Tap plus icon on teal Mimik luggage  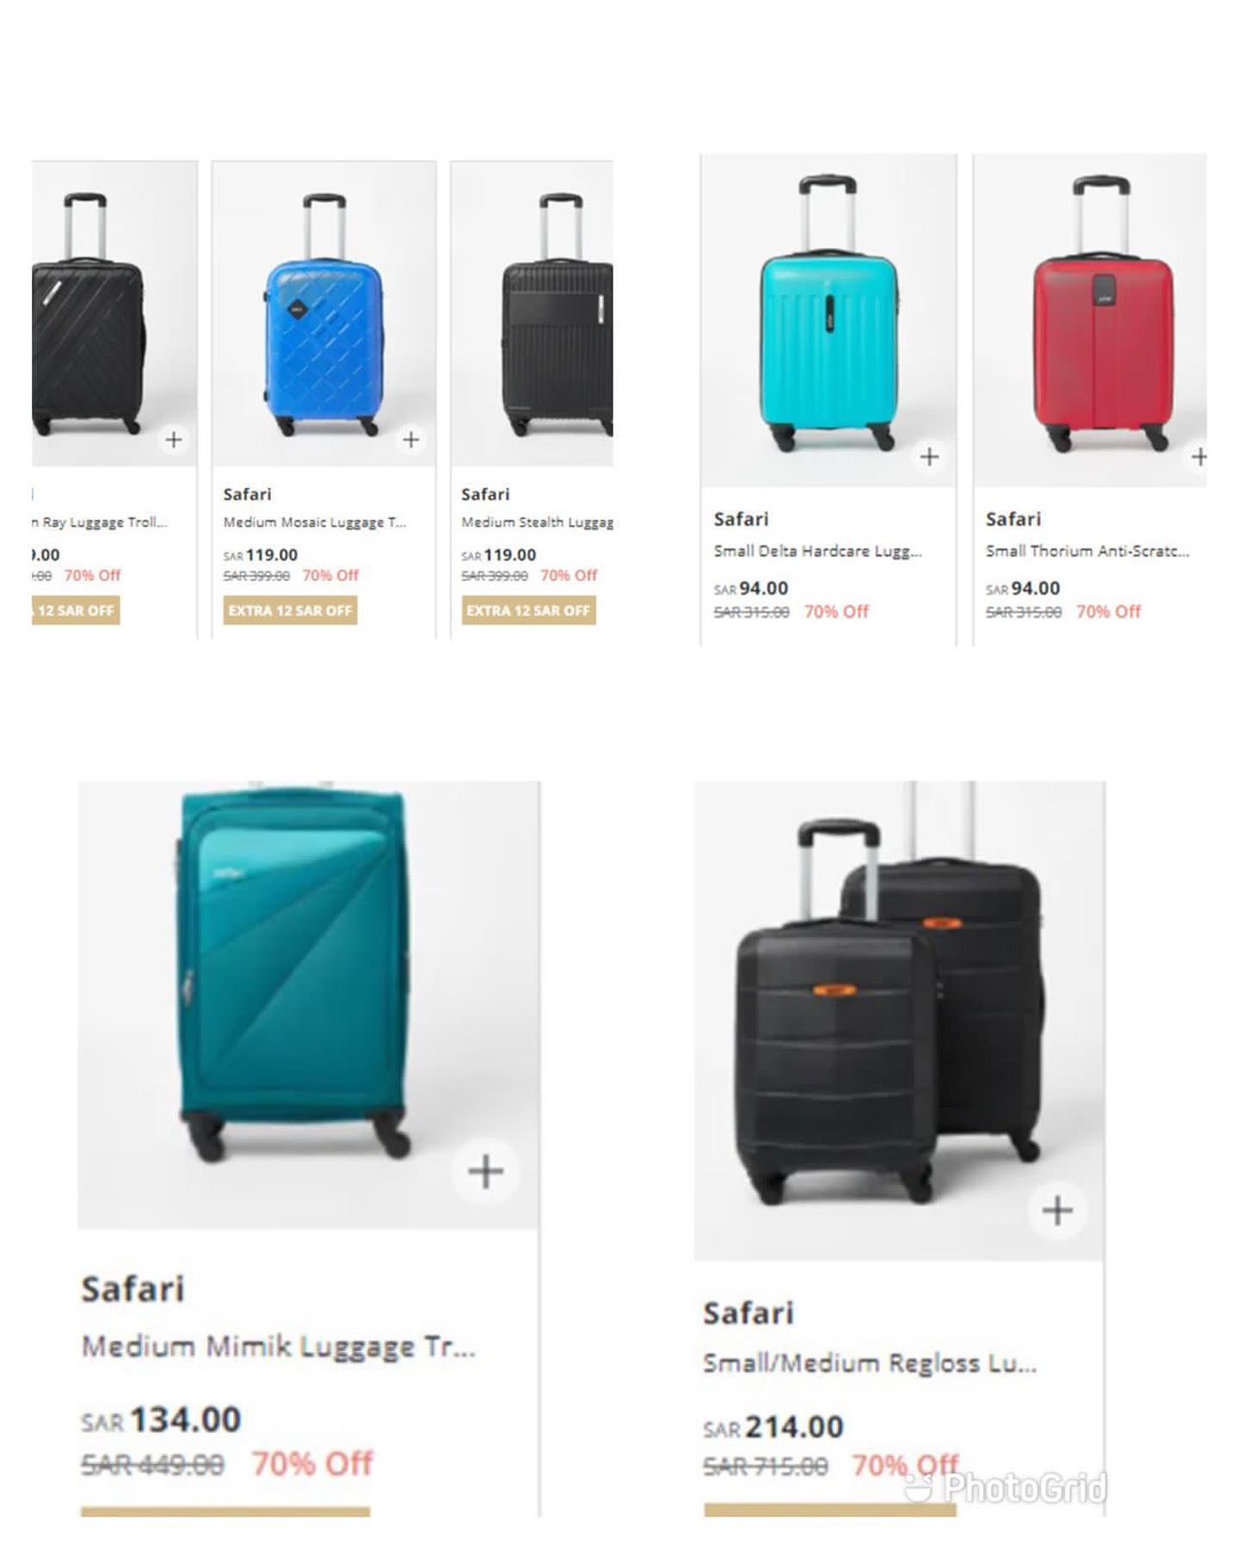click(x=485, y=1171)
